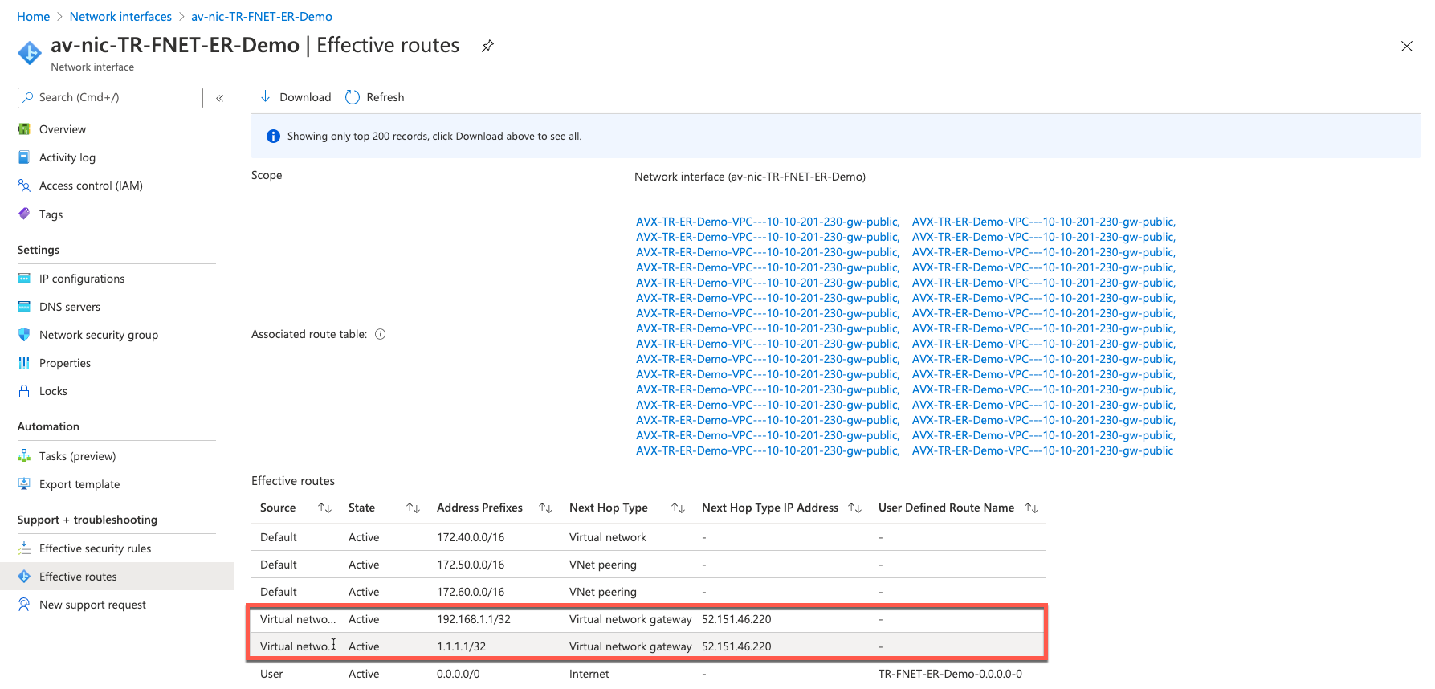Click the Access control (IAM) icon

[24, 185]
